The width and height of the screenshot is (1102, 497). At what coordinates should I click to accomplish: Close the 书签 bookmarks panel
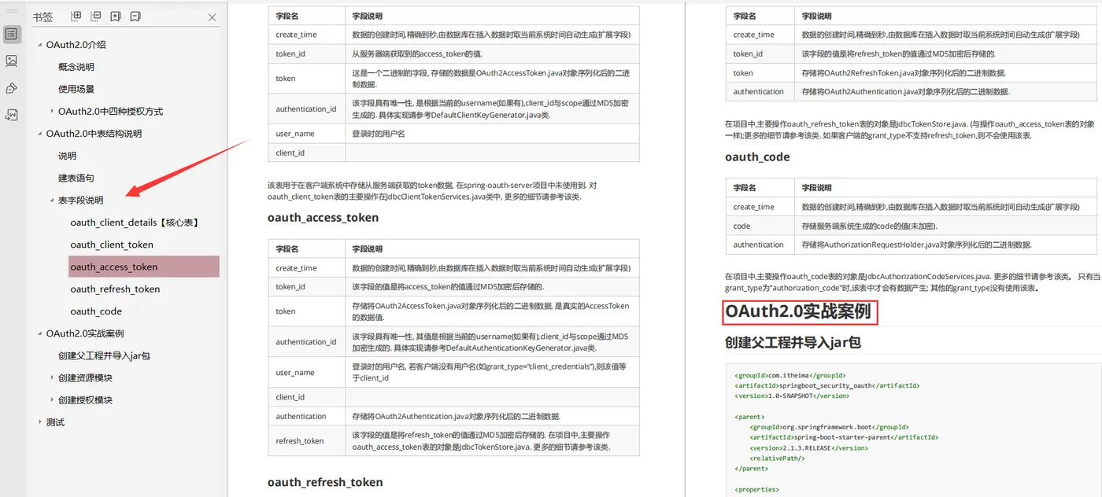point(212,17)
